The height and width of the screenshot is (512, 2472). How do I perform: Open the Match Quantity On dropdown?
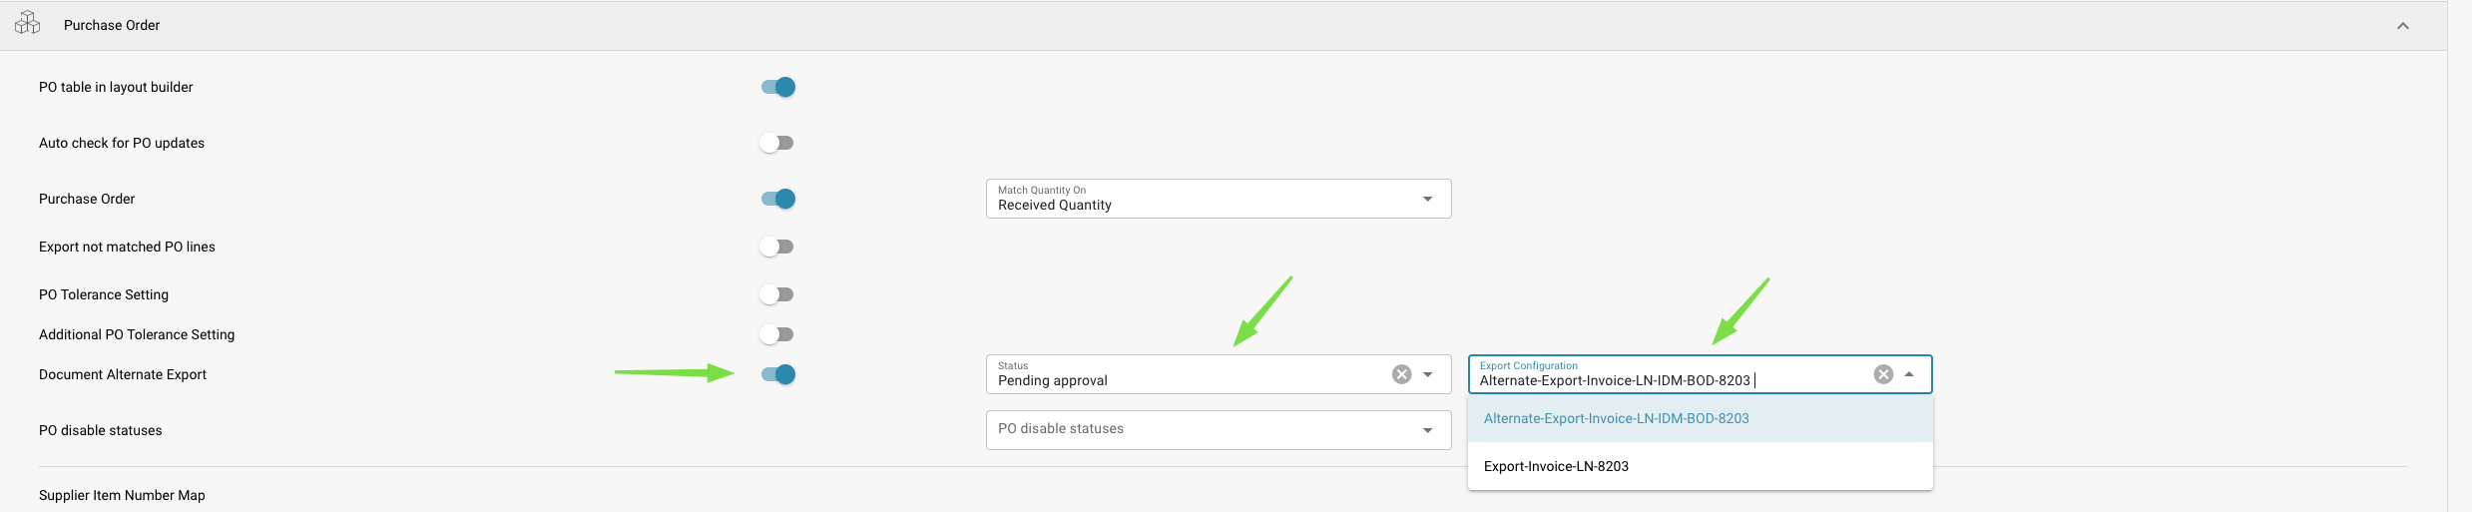coord(1427,199)
